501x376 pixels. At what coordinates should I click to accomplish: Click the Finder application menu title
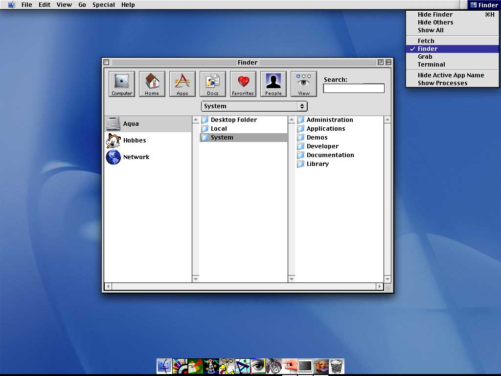click(x=483, y=5)
